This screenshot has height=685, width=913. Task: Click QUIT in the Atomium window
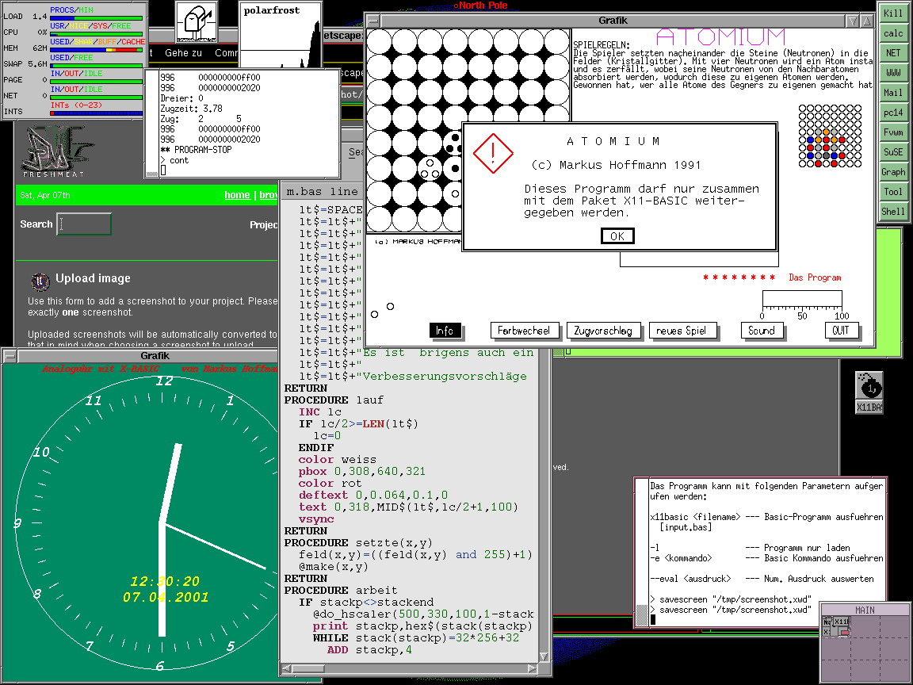pyautogui.click(x=841, y=331)
